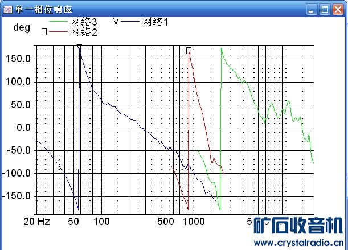The height and width of the screenshot is (250, 348).
Task: Click the dark blue 网络1 legend line
Action: tap(130, 21)
